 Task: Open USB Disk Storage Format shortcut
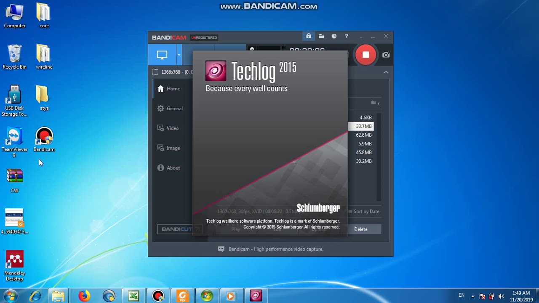coord(15,101)
